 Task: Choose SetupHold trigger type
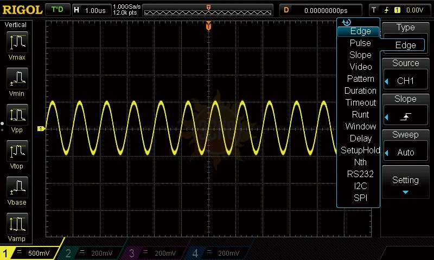(x=360, y=150)
